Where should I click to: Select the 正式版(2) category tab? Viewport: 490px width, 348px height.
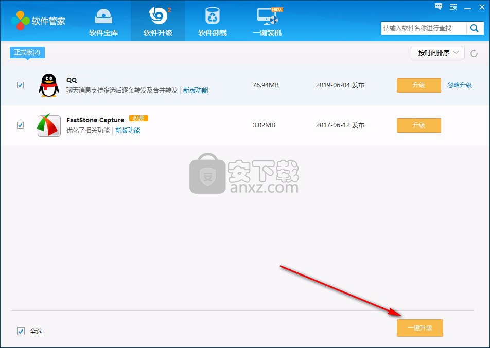click(x=27, y=52)
